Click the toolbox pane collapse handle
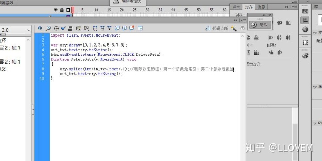 [33, 110]
